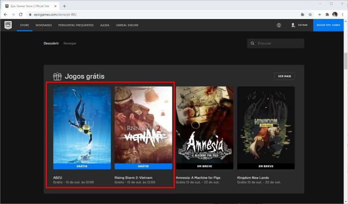Focus the Procurar search field
Image resolution: width=348 pixels, height=204 pixels.
(276, 43)
